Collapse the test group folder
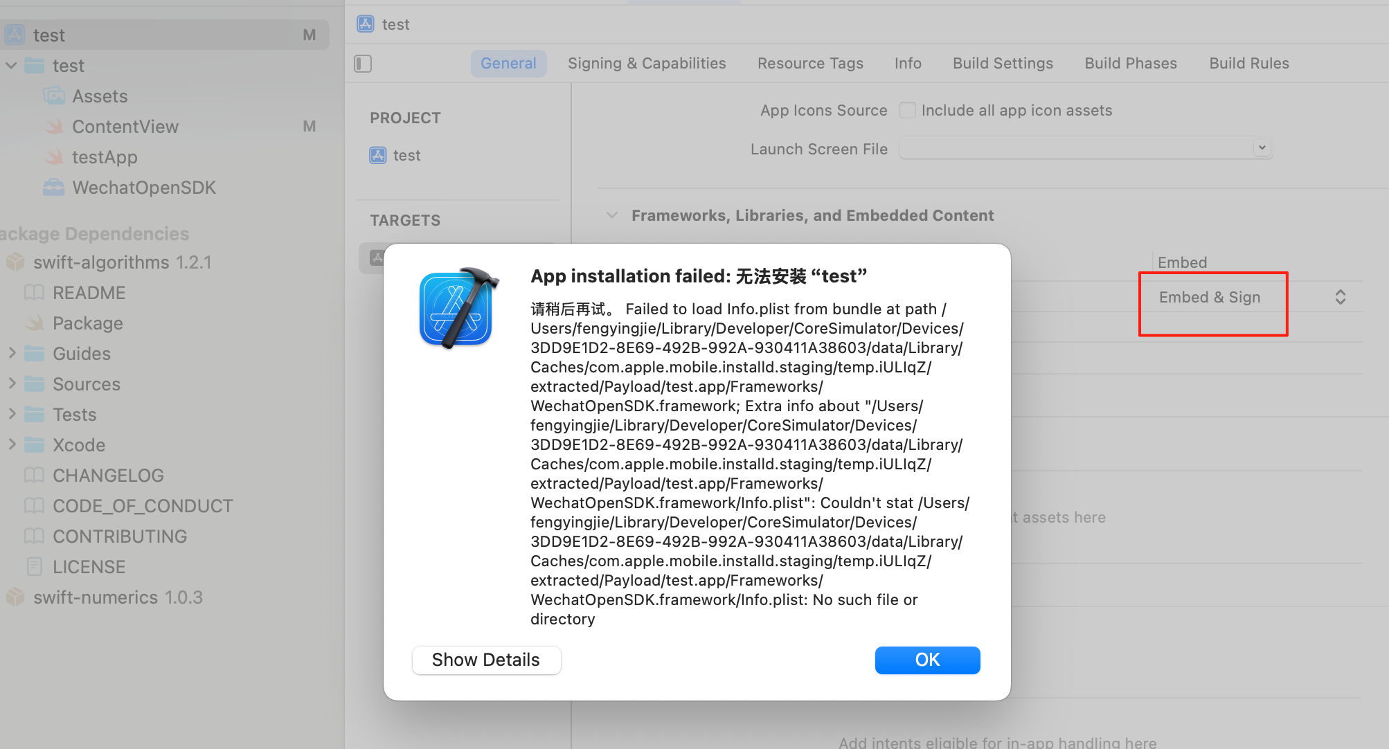Screen dimensions: 1389x749 click(12, 66)
